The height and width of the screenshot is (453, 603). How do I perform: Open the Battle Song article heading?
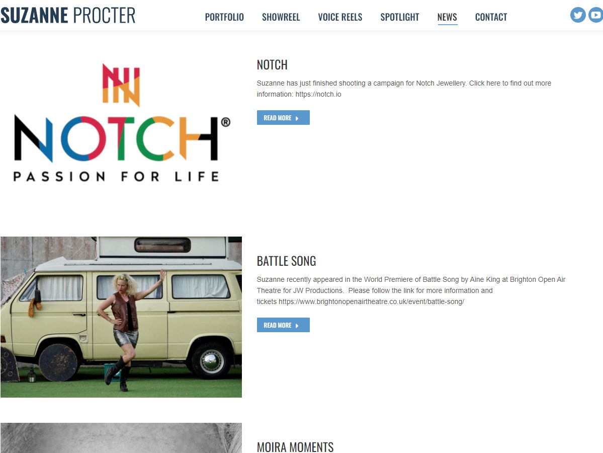click(x=286, y=261)
